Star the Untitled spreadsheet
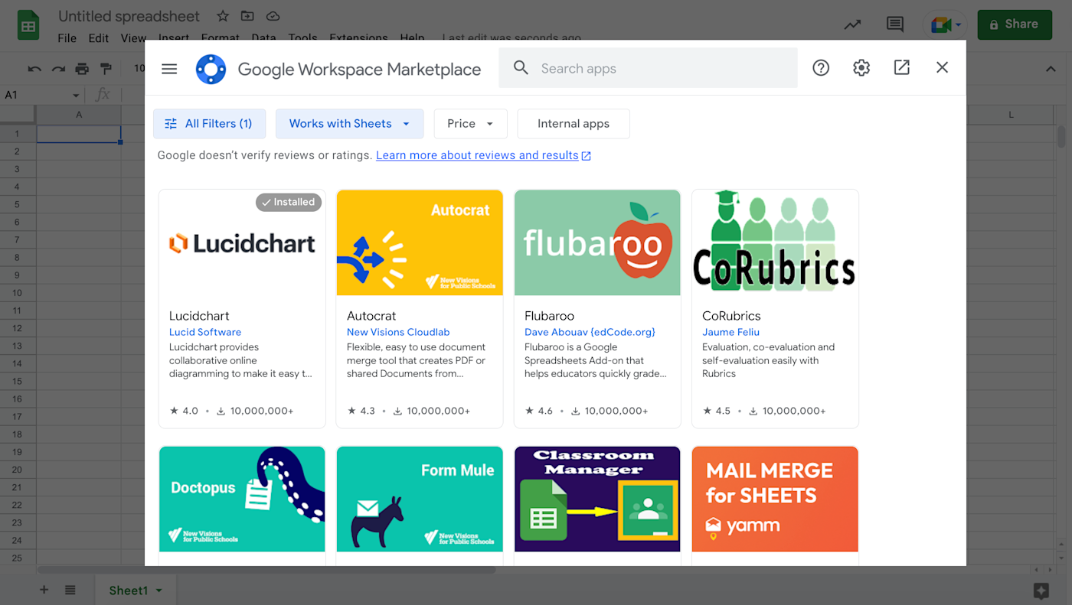 223,16
